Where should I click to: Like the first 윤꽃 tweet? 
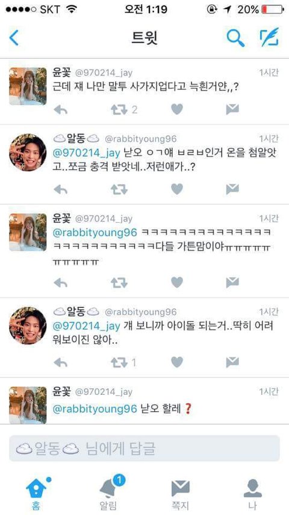coord(177,109)
